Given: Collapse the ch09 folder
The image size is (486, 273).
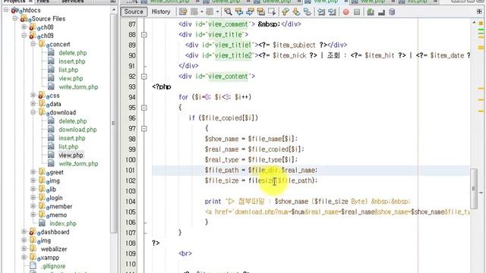Looking at the screenshot, I should coord(24,36).
